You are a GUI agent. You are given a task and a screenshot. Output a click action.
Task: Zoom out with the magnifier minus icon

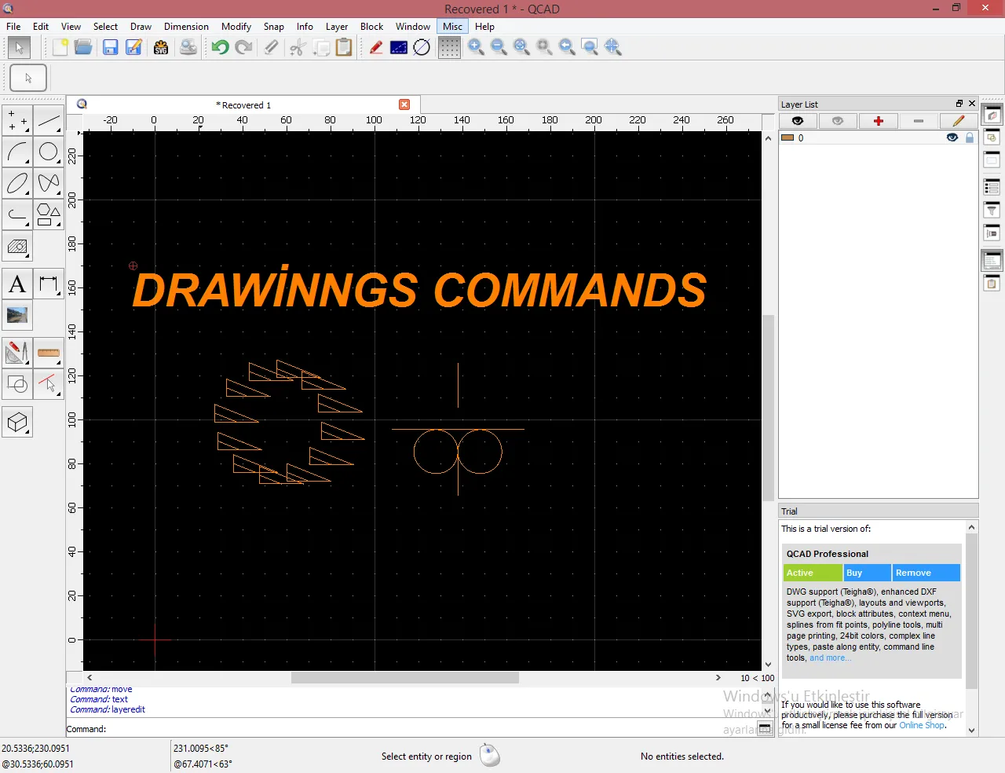click(499, 47)
